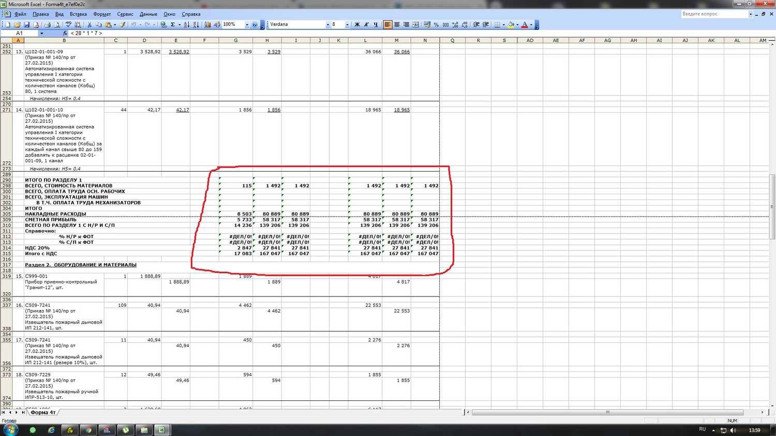Image resolution: width=776 pixels, height=436 pixels.
Task: Open the Borders dropdown arrow
Action: 503,24
